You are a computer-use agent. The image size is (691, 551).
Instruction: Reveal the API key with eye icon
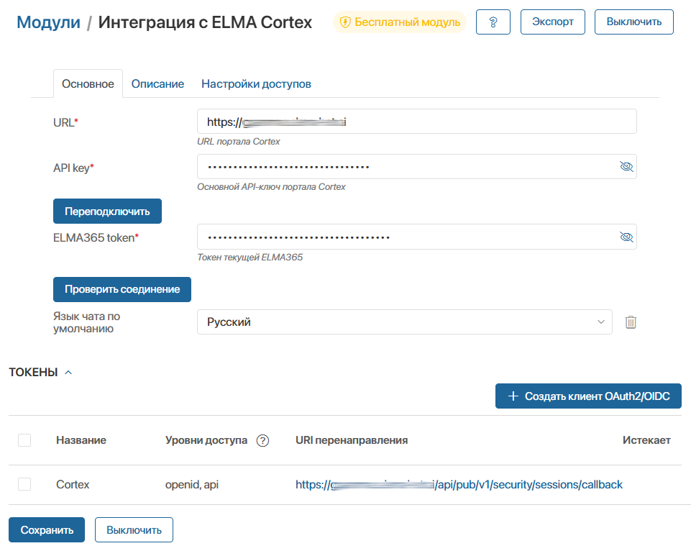(626, 167)
